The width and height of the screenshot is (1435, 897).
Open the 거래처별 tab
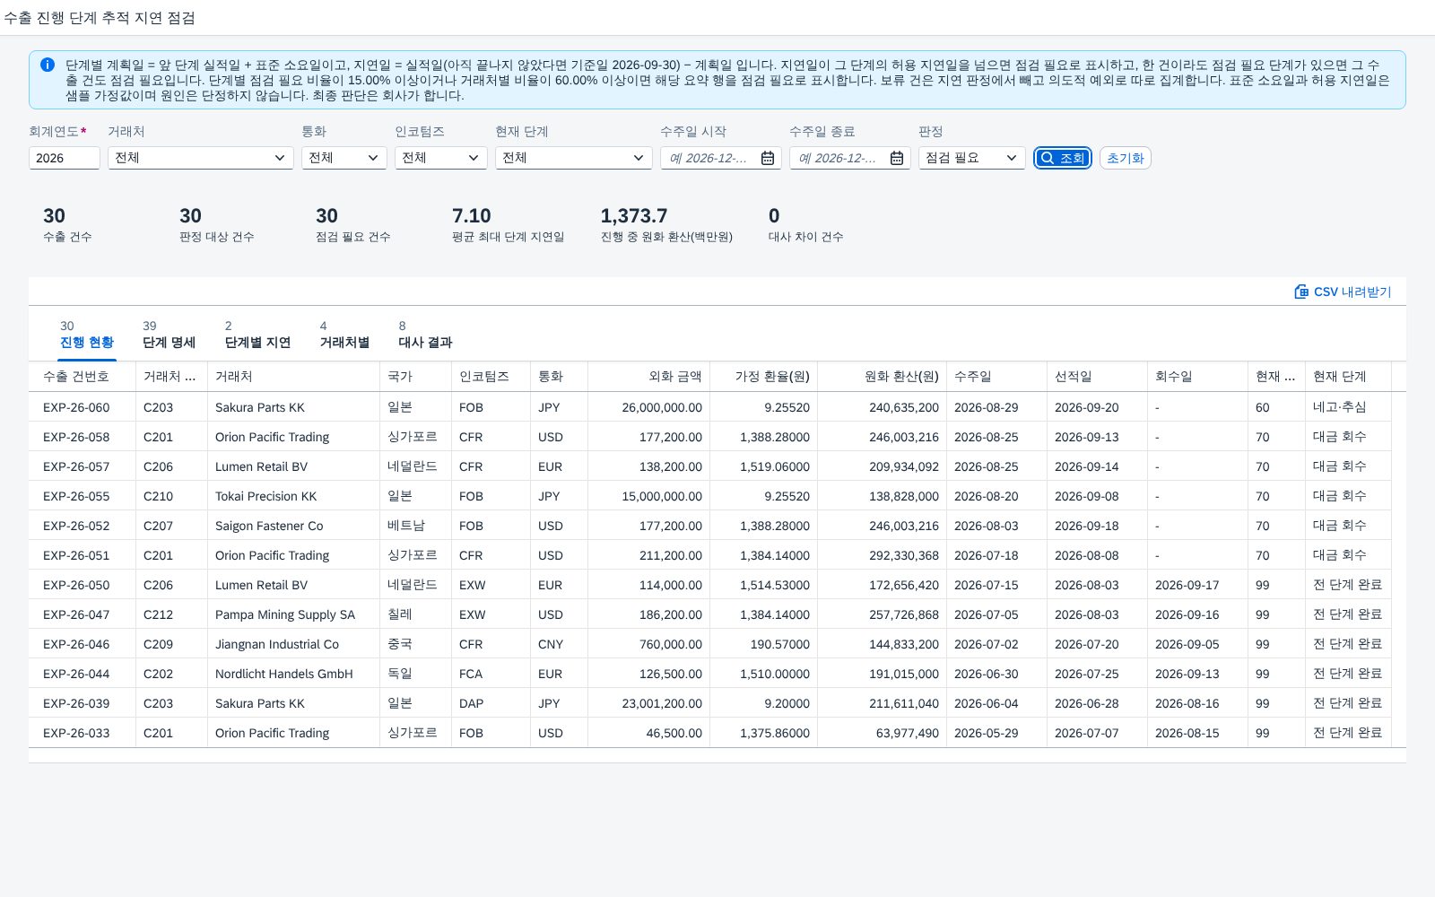click(x=344, y=335)
